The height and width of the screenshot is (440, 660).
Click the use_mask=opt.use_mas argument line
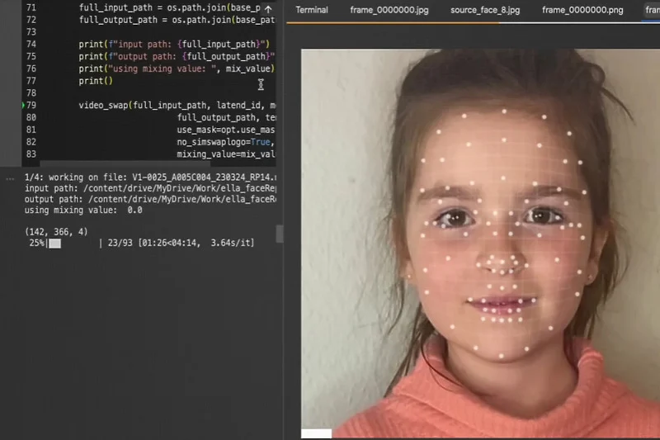tap(225, 130)
